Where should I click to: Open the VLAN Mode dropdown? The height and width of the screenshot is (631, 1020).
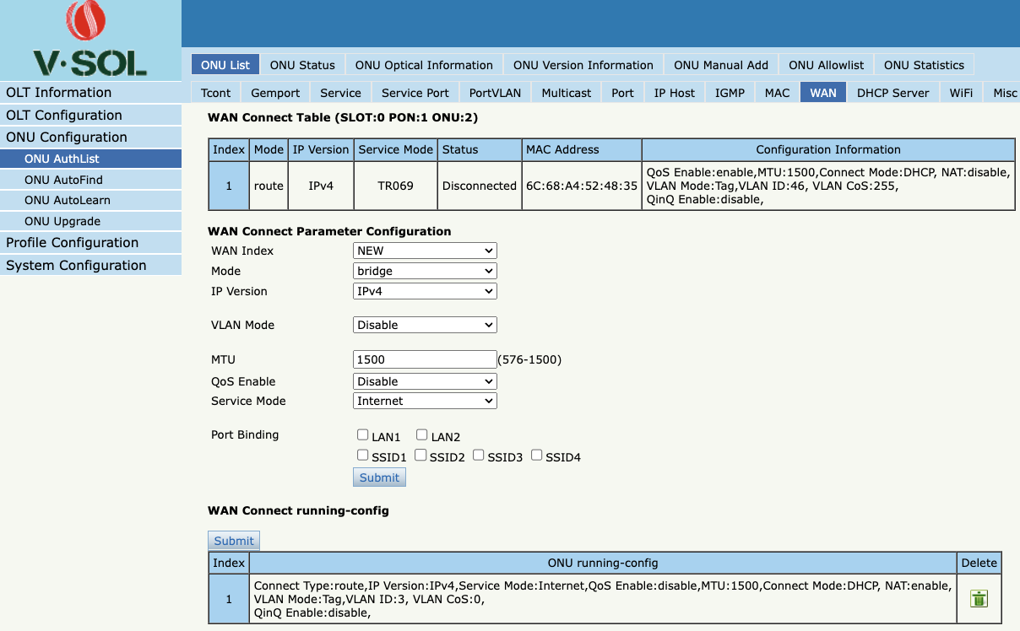coord(425,325)
